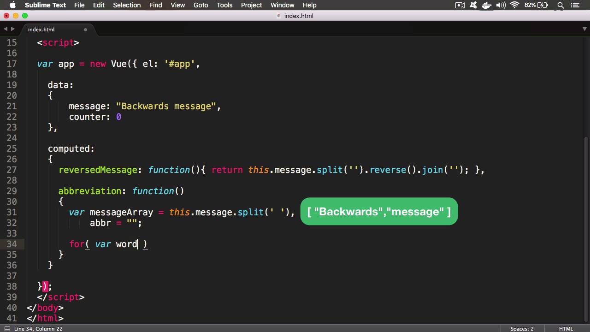Screen dimensions: 590x332
Task: Place cursor after word in for loop
Action: [x=138, y=244]
